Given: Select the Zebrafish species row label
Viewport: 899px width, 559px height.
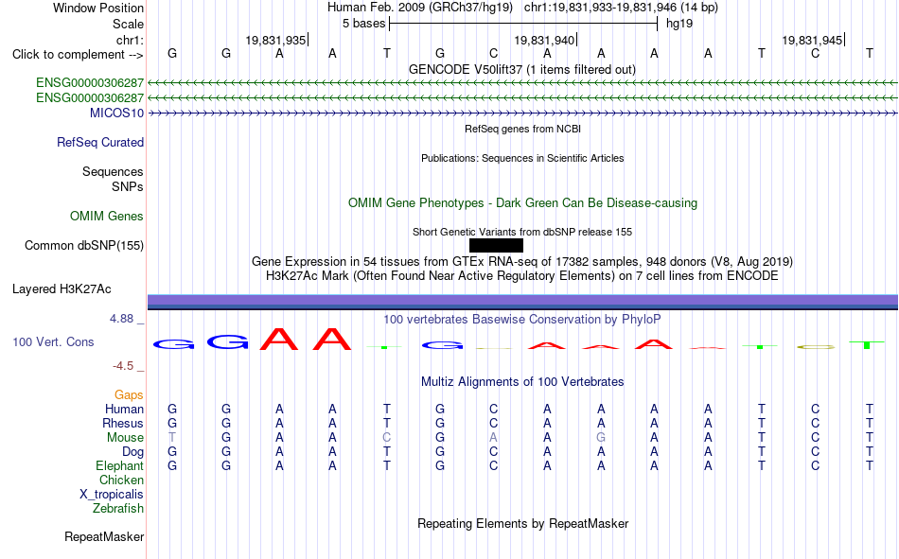Looking at the screenshot, I should click(x=118, y=509).
